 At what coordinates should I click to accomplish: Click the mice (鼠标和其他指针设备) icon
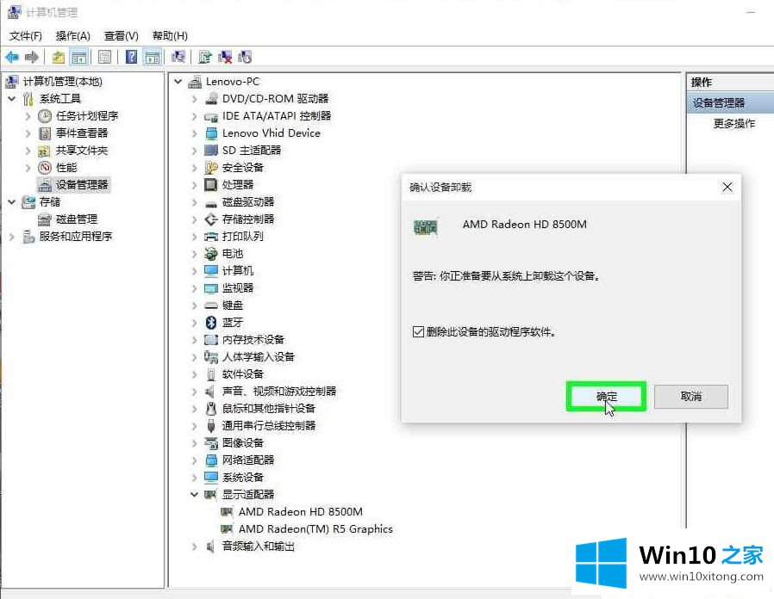pyautogui.click(x=211, y=408)
